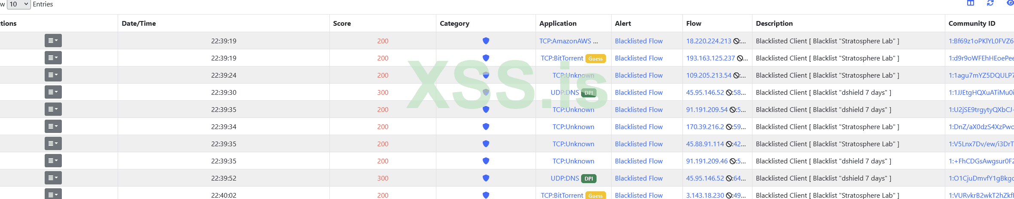1014x199 pixels.
Task: Sort the table by the Score column header
Action: 342,24
